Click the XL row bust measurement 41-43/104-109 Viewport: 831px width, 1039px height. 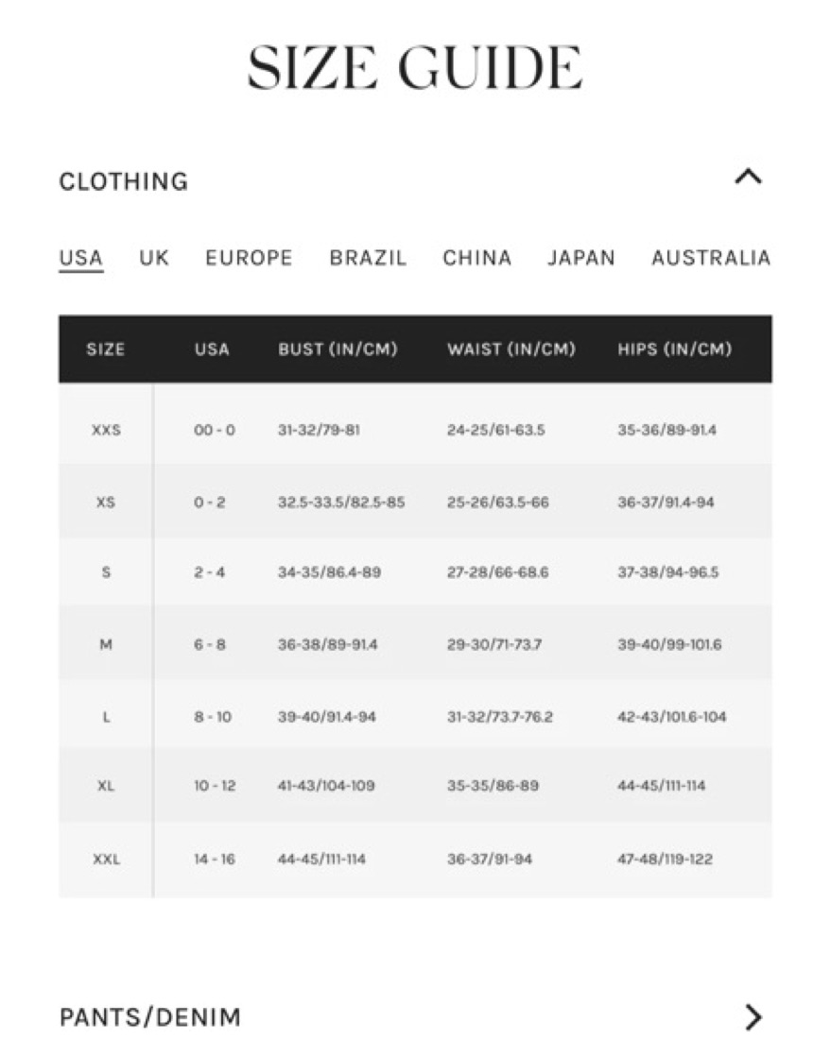326,786
